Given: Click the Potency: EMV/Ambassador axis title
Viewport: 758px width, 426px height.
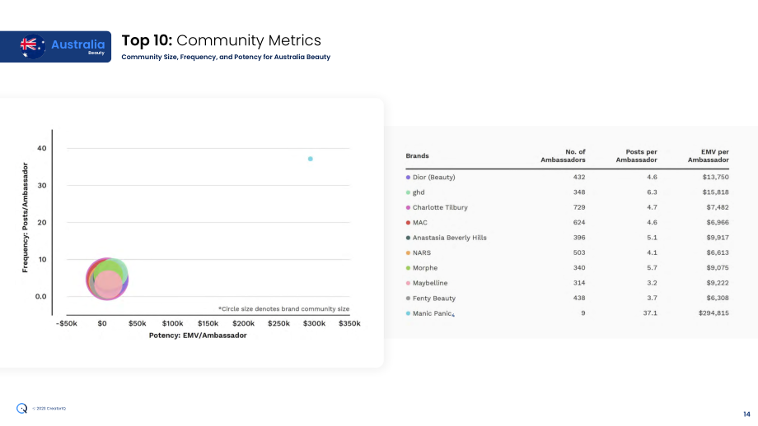Looking at the screenshot, I should click(198, 336).
